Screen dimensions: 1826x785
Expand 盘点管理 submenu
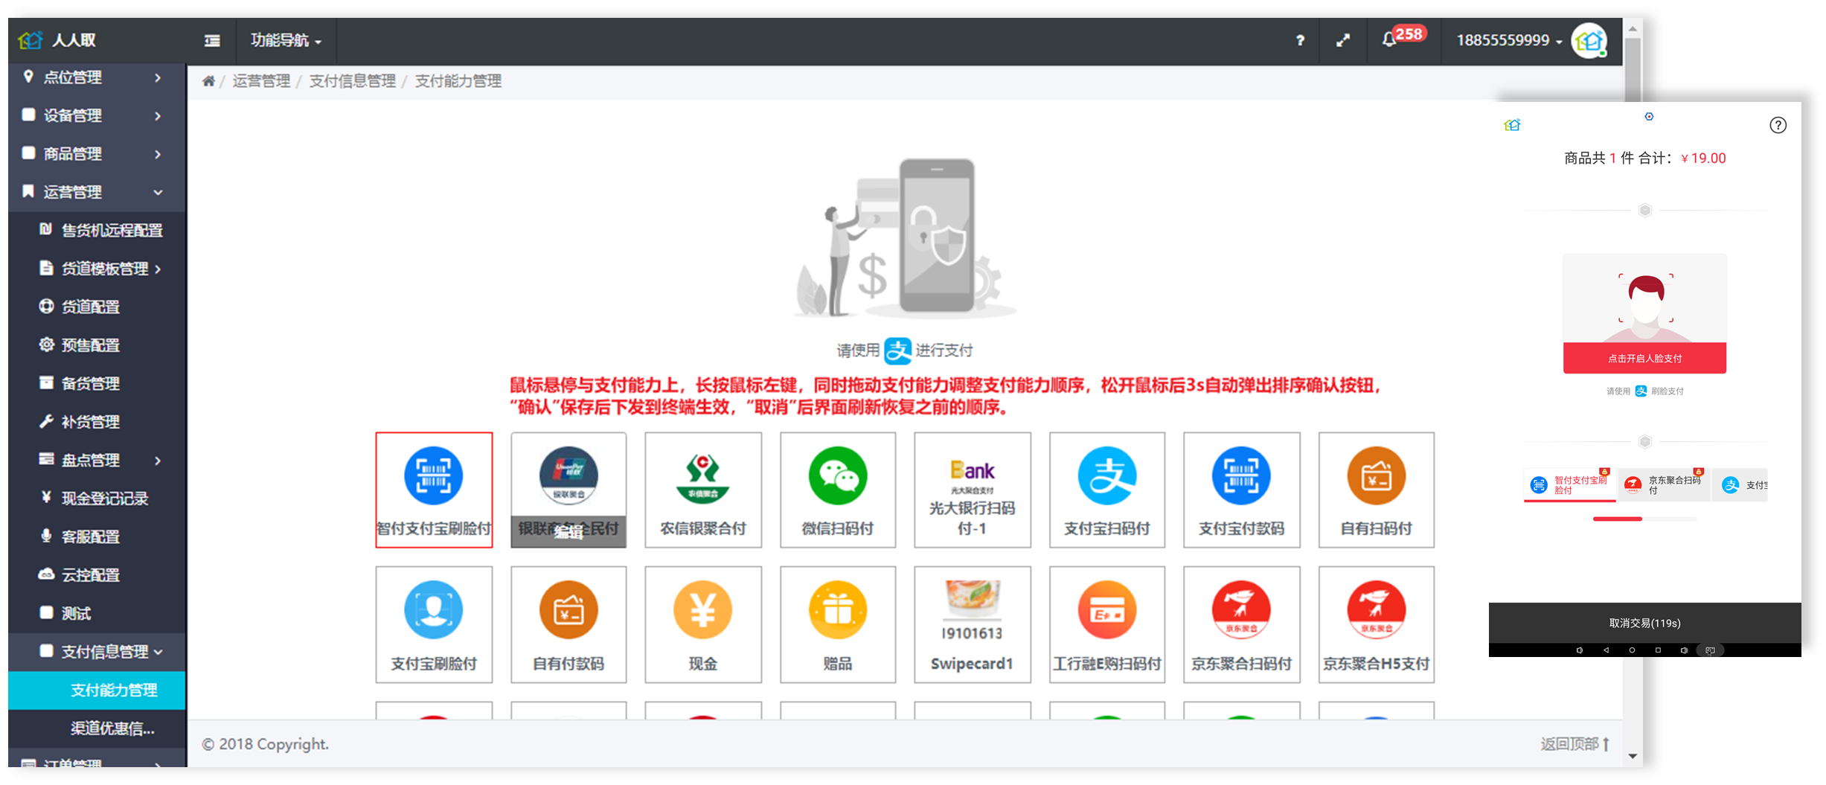click(97, 460)
